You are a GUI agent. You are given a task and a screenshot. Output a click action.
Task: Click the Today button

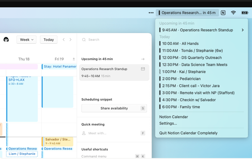(x=49, y=40)
